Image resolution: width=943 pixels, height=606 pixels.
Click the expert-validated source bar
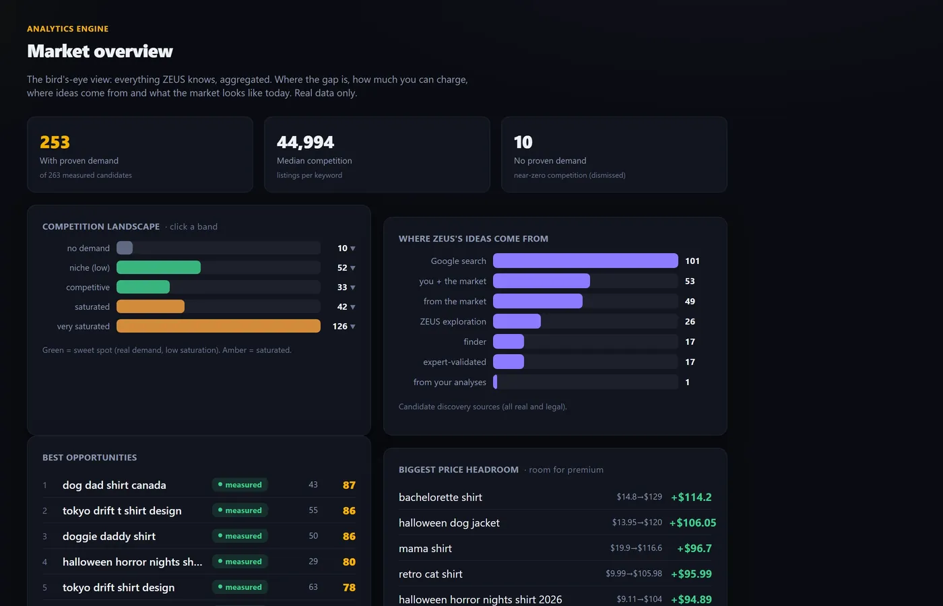point(509,362)
